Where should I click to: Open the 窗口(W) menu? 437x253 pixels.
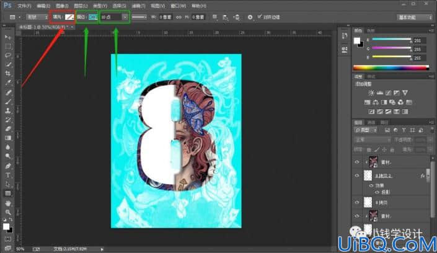(179, 6)
